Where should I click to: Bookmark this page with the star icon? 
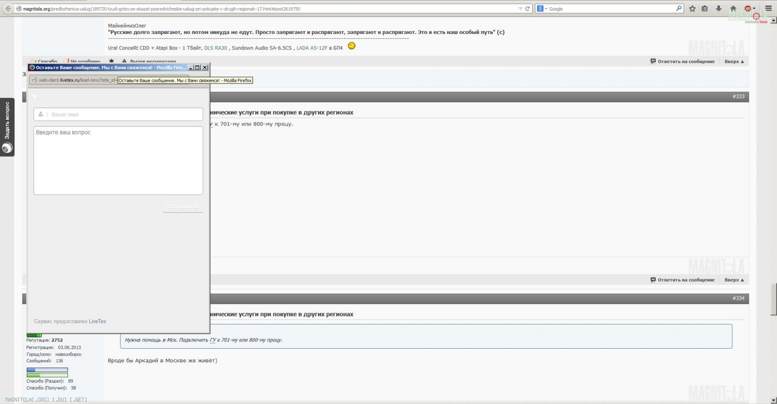(692, 9)
